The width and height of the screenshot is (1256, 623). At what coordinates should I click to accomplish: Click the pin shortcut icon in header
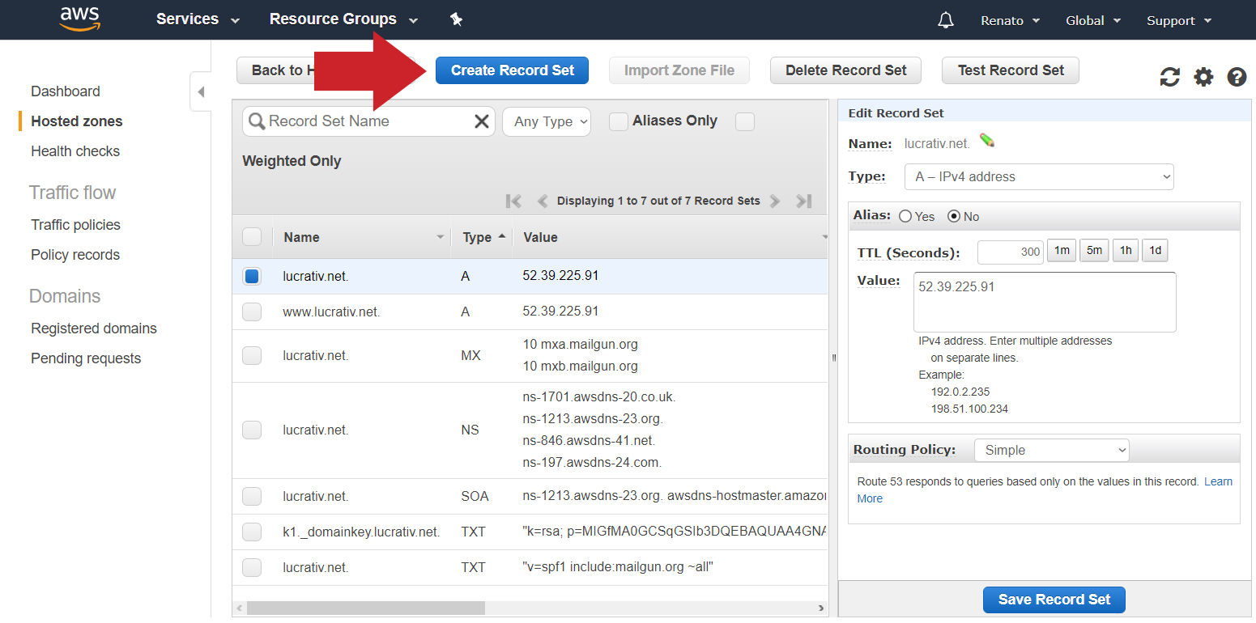[456, 19]
